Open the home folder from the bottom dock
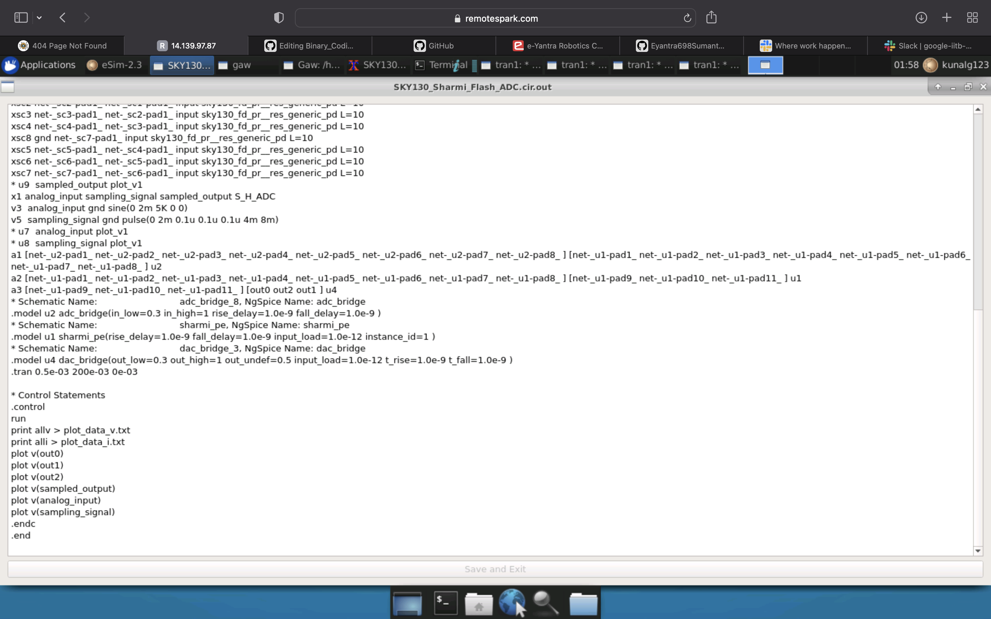The image size is (991, 619). click(479, 602)
